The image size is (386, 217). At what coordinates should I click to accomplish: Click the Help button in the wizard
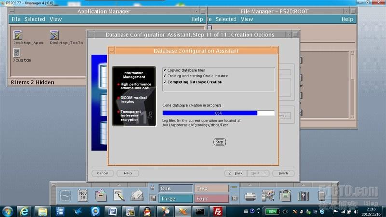[x=128, y=174]
